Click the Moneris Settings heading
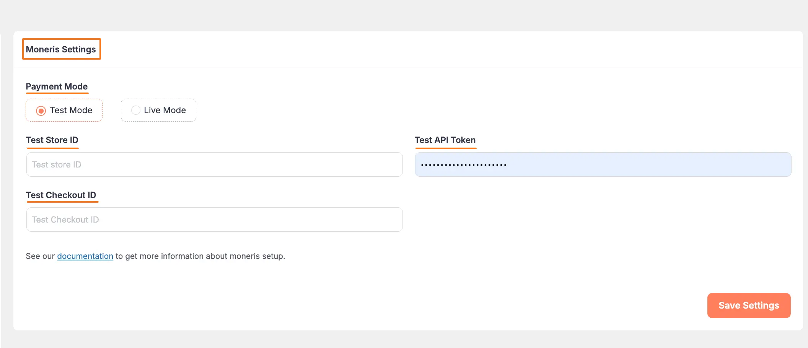The height and width of the screenshot is (348, 808). pyautogui.click(x=61, y=49)
